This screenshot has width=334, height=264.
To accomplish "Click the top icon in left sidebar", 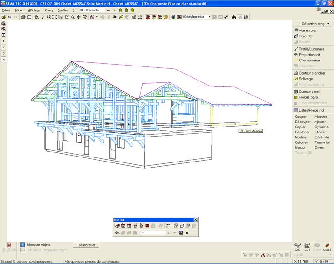I will 4,24.
